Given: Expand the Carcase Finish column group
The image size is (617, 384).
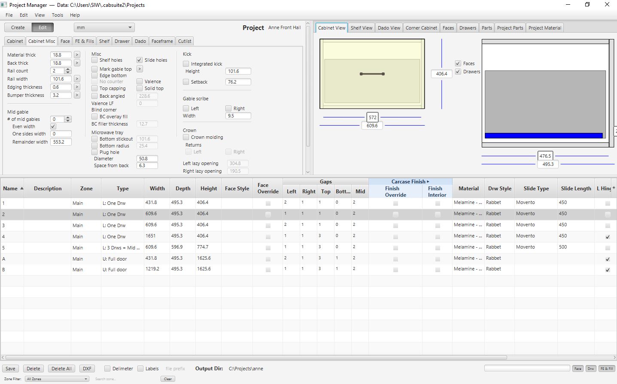Looking at the screenshot, I should click(410, 182).
